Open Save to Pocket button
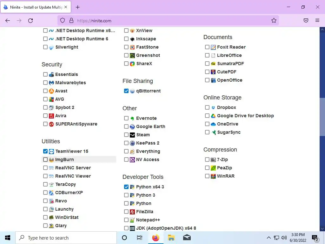 (306, 20)
